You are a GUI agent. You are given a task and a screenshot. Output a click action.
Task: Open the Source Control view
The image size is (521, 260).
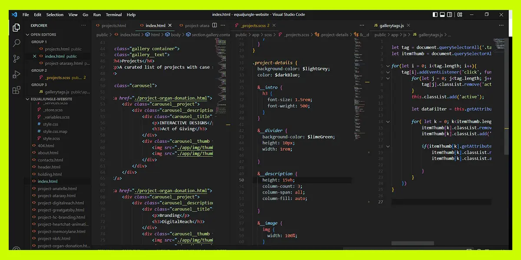point(16,58)
